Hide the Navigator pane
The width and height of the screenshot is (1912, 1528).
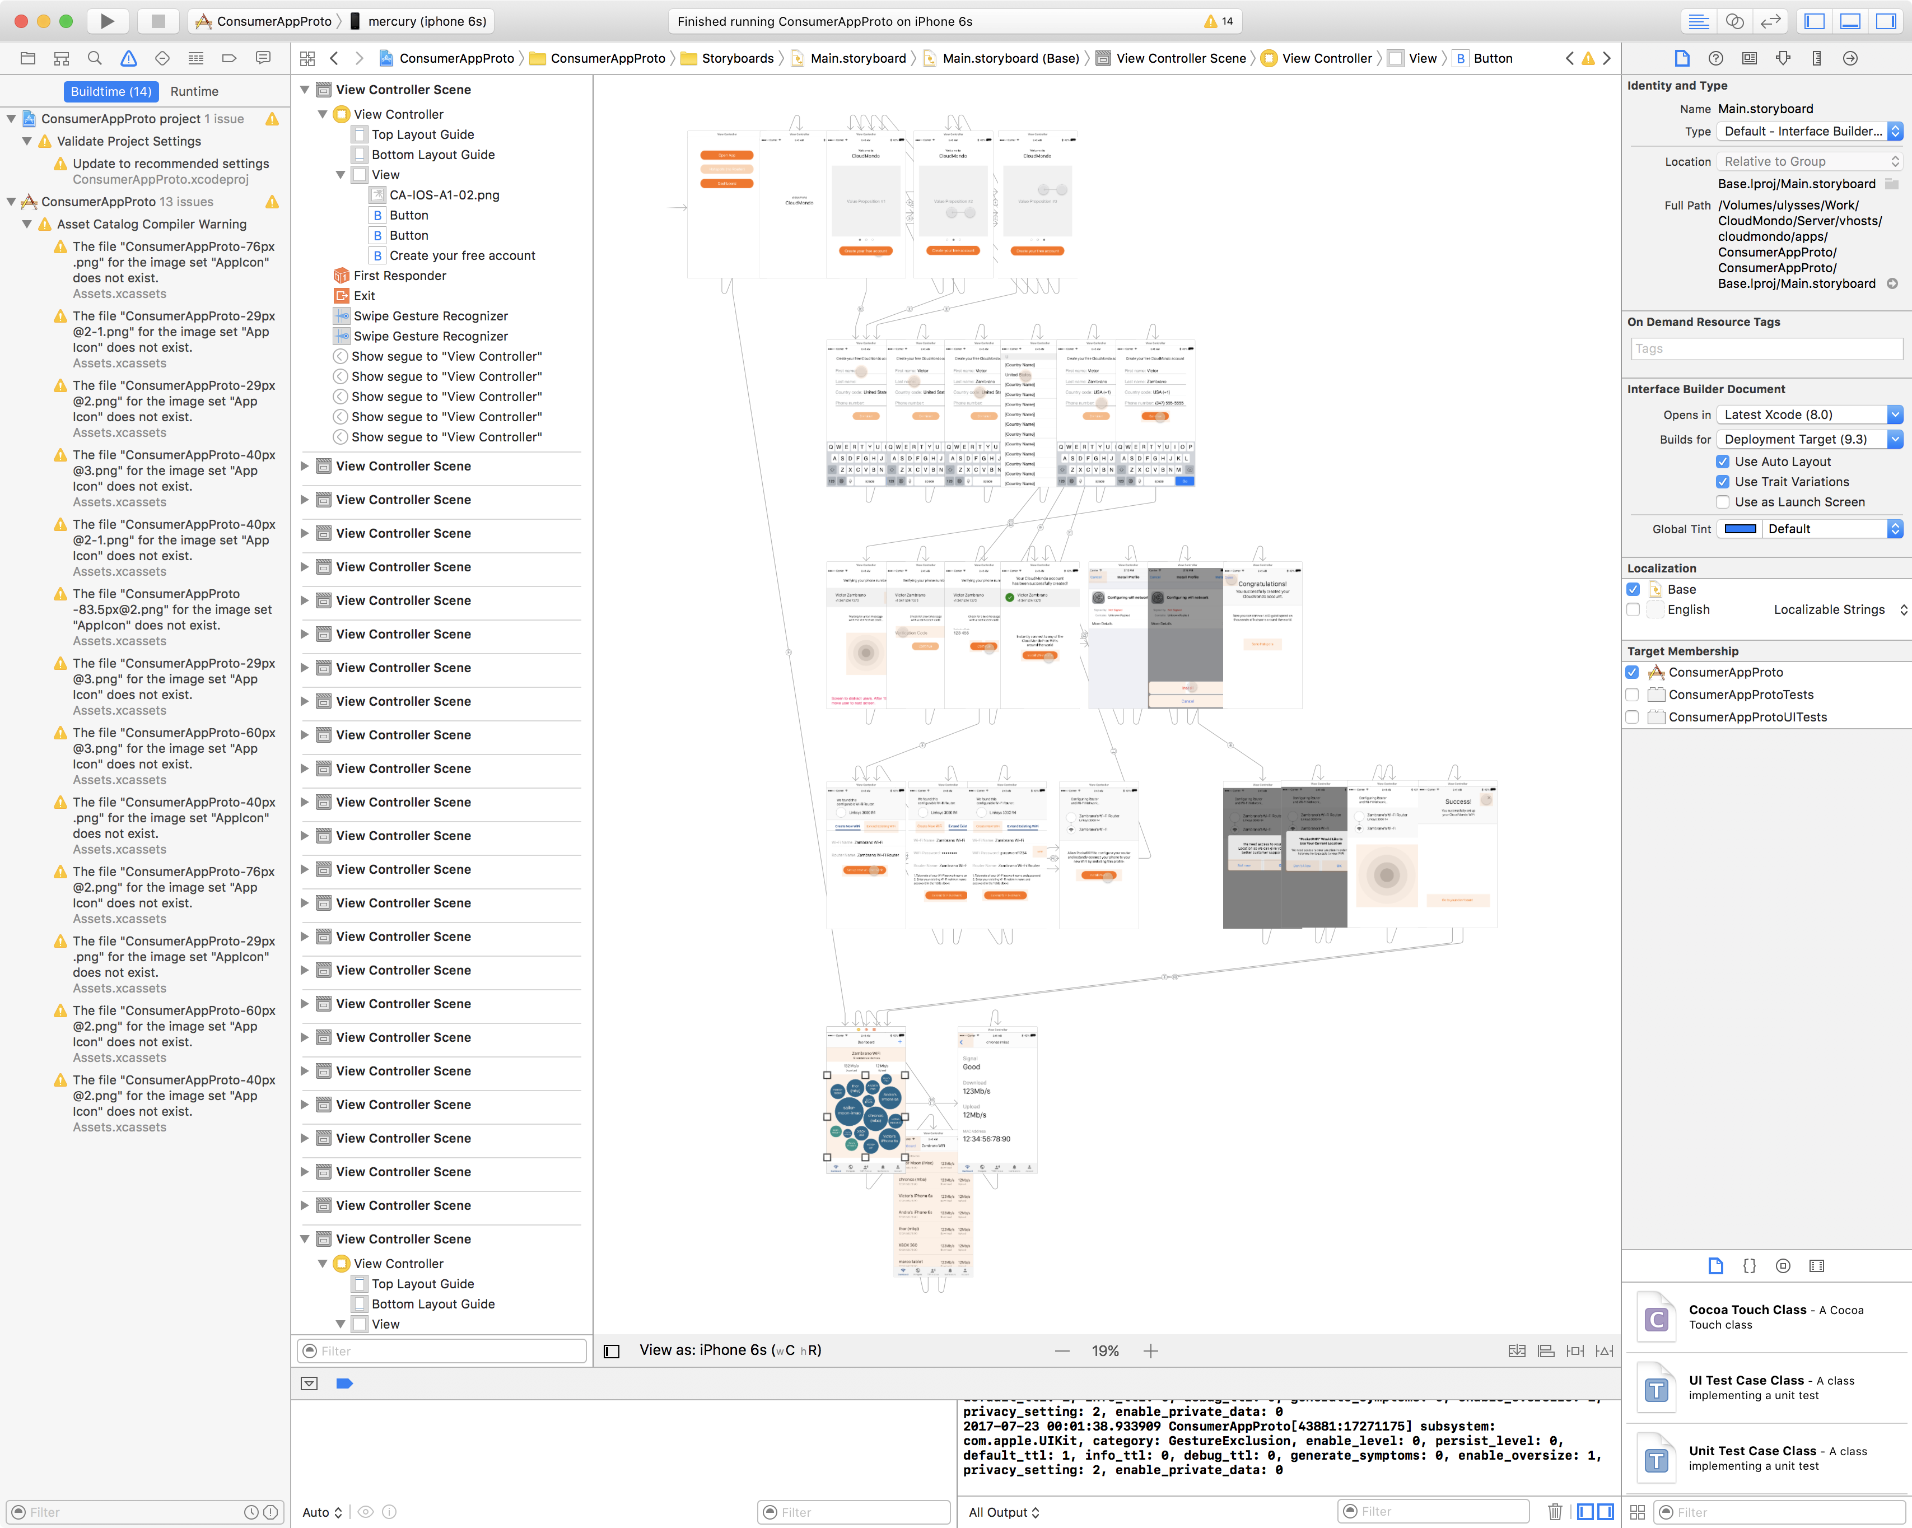[1815, 21]
